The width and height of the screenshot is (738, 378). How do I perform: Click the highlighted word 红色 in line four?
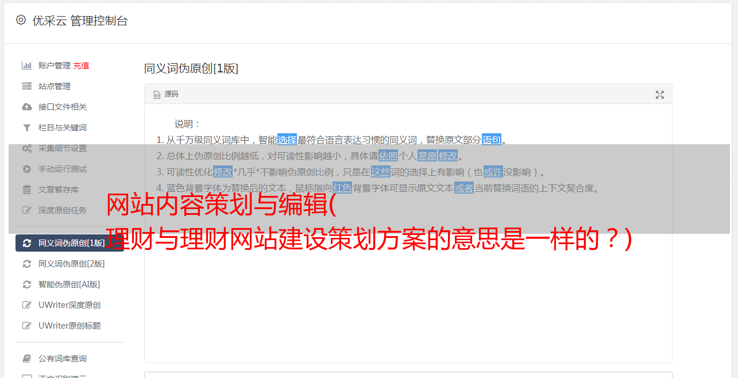pyautogui.click(x=342, y=188)
